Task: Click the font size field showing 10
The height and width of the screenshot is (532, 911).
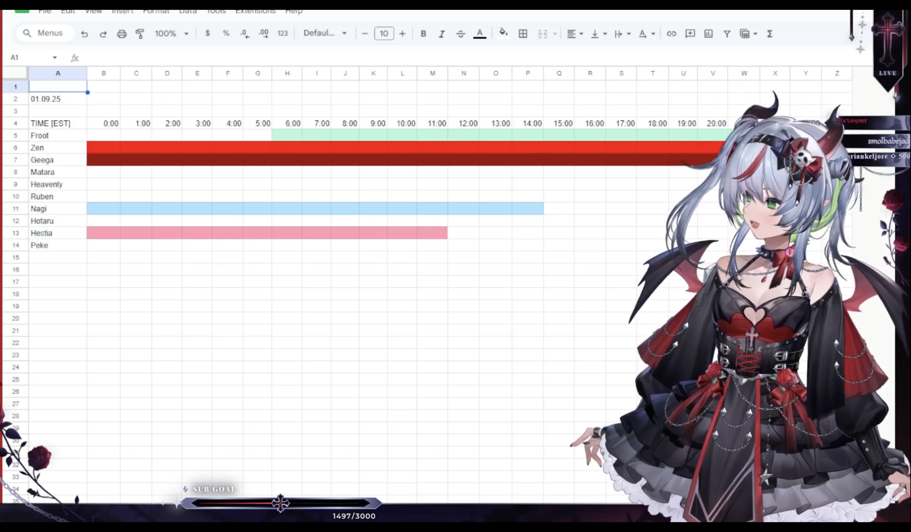Action: (384, 33)
